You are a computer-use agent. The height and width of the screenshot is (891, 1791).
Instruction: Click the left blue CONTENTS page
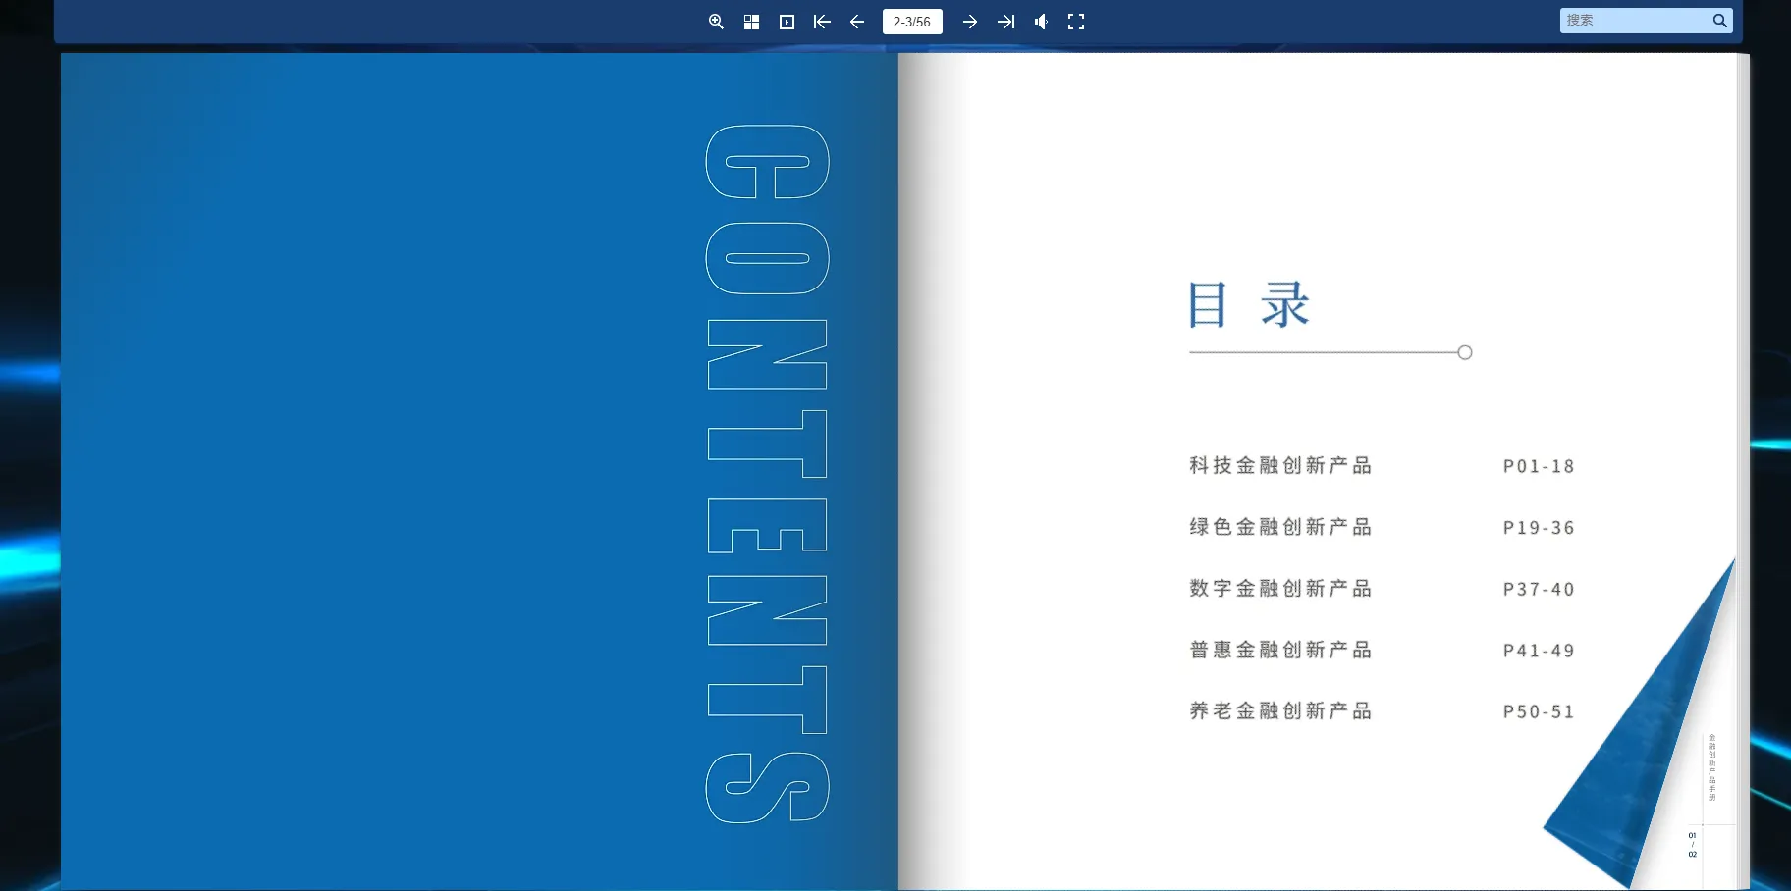[x=479, y=471]
